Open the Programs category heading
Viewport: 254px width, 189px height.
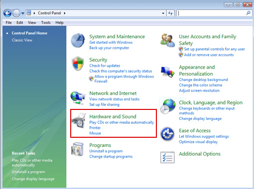(x=100, y=145)
